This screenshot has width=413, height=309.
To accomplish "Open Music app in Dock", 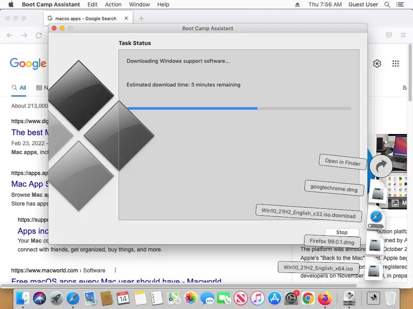I will [x=257, y=299].
